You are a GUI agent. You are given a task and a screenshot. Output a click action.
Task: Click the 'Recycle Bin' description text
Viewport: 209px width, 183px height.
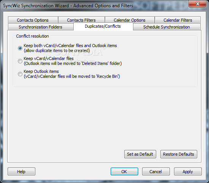[72, 76]
